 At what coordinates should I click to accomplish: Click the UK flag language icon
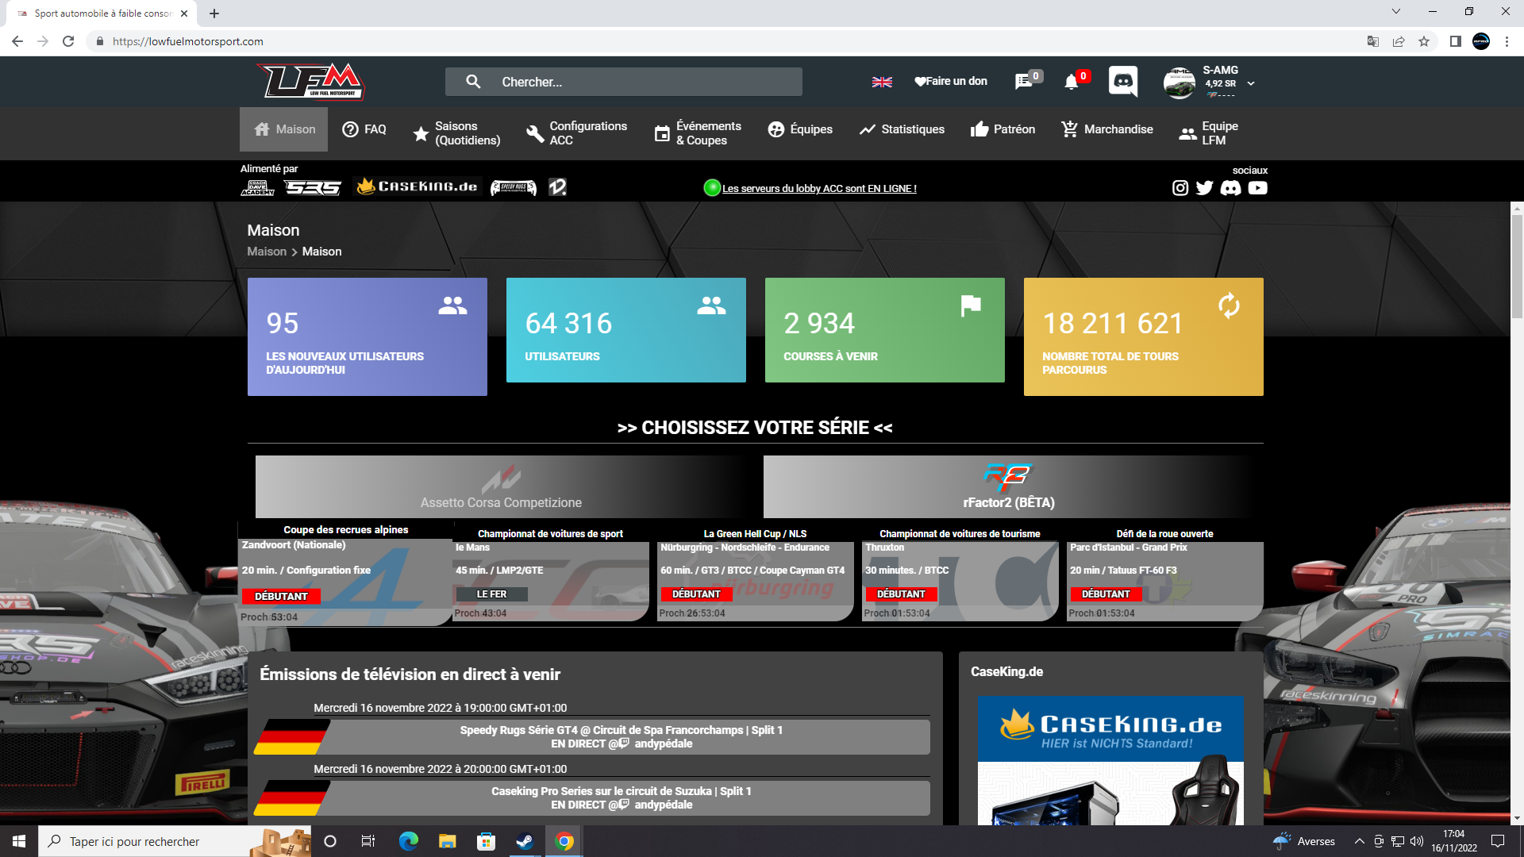[882, 82]
